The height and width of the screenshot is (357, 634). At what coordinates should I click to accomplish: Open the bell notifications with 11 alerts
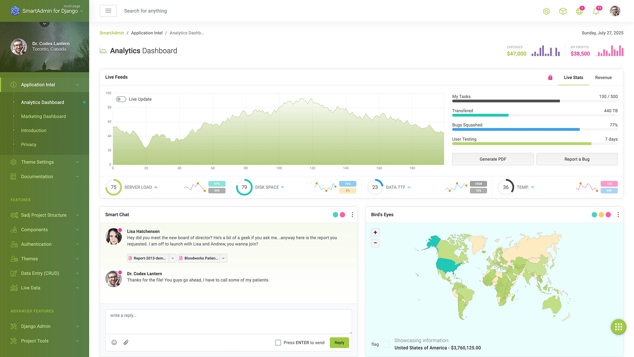click(x=596, y=11)
